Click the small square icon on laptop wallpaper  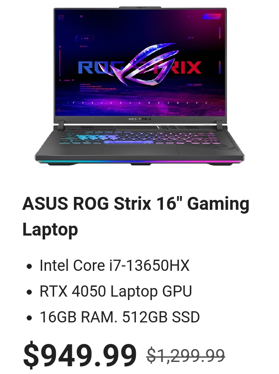[x=61, y=17]
